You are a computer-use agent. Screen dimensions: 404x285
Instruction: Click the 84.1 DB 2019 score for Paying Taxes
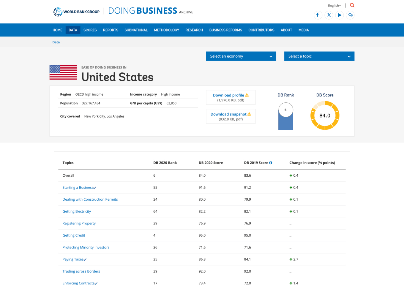point(247,259)
